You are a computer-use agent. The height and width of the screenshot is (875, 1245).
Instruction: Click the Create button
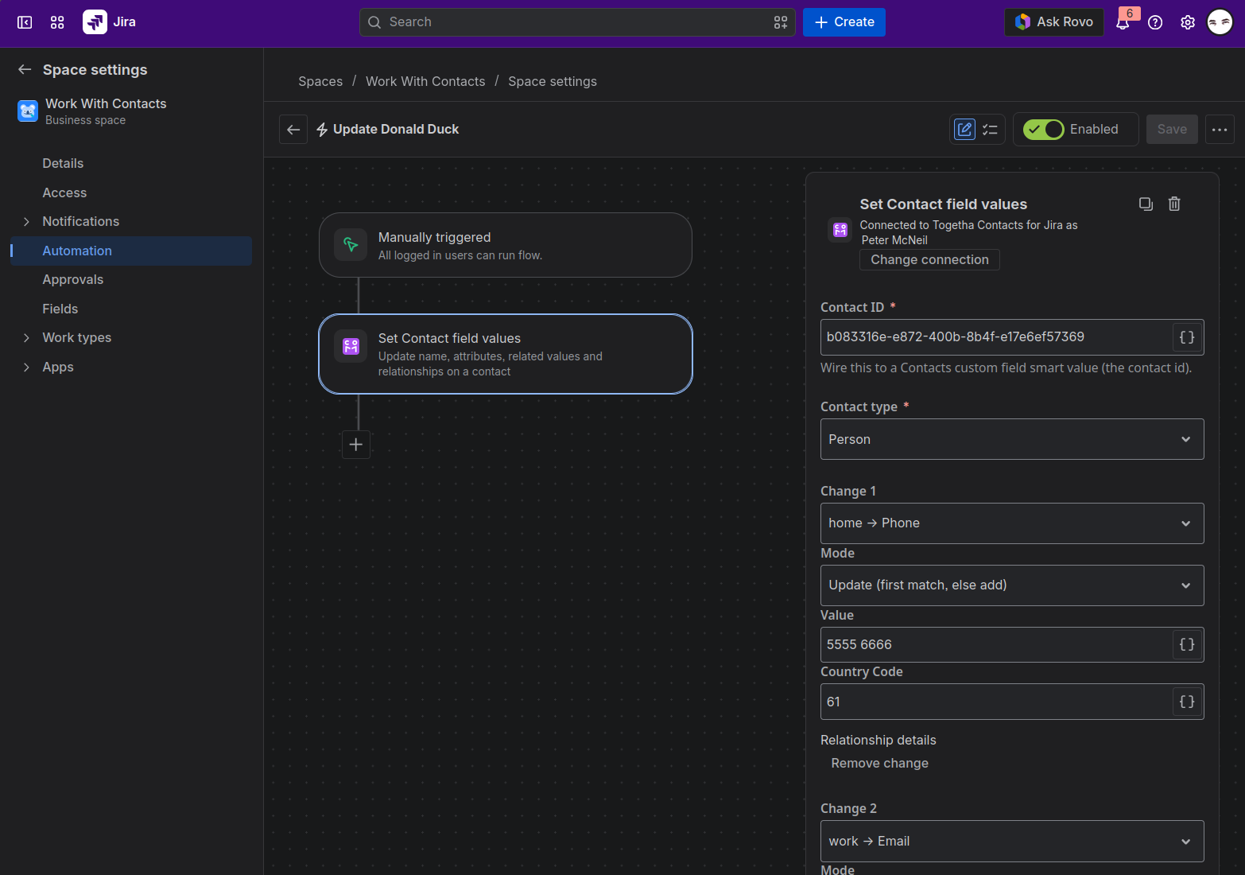pyautogui.click(x=844, y=22)
